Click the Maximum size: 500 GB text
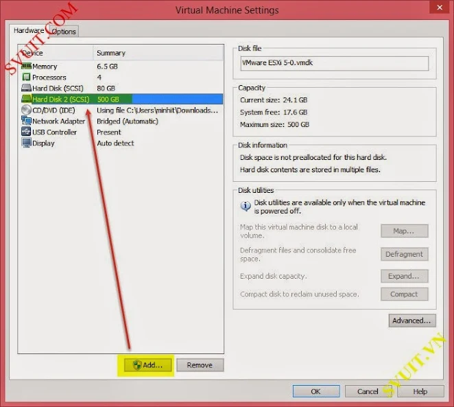 point(274,124)
